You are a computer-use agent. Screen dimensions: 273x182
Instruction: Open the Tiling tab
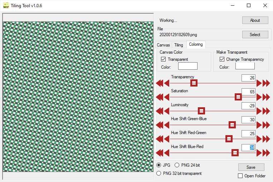tap(179, 45)
